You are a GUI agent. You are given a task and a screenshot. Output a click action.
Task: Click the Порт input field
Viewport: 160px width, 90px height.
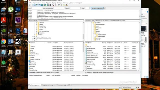point(87,8)
